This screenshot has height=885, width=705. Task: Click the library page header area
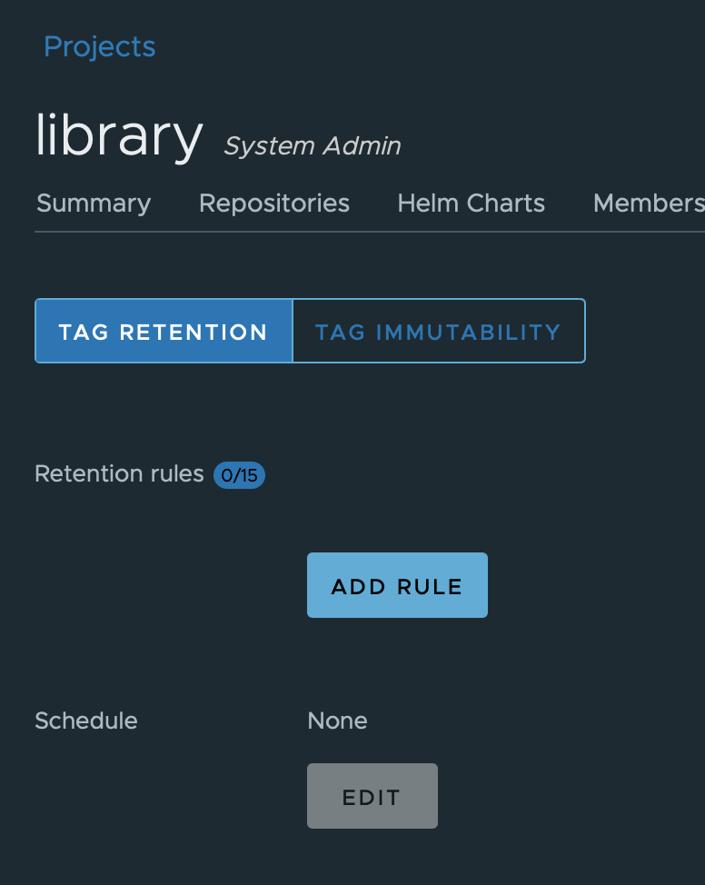(x=118, y=135)
